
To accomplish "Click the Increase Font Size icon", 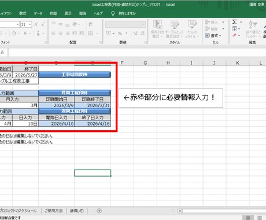I will tap(36, 24).
